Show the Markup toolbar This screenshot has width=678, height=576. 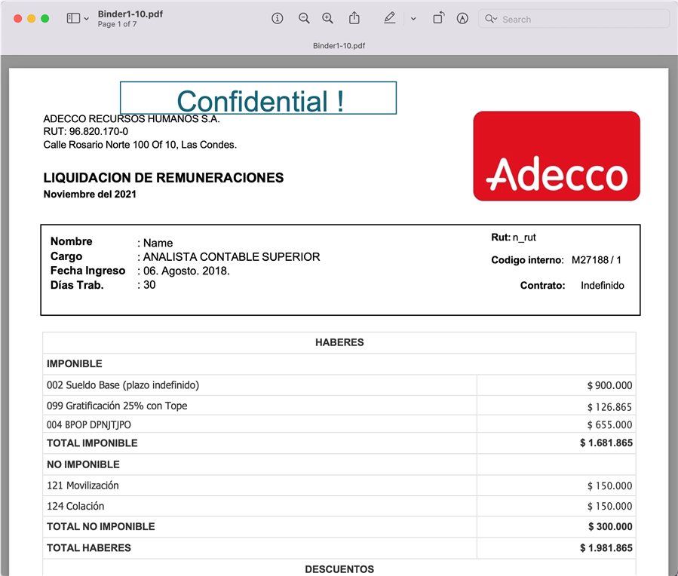[x=462, y=19]
